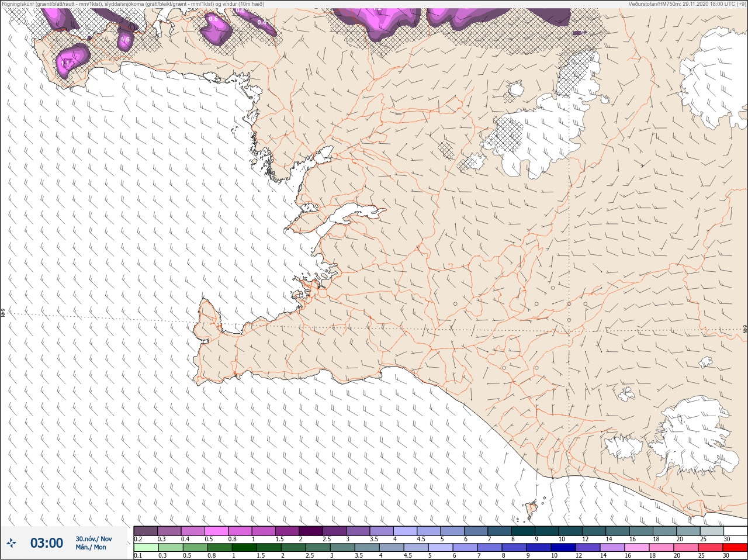Select the white 30 swatch in upper legend
This screenshot has height=560, width=748.
pyautogui.click(x=735, y=531)
